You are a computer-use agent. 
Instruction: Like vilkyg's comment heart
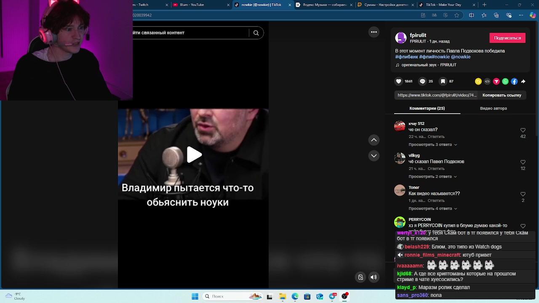pos(523,162)
